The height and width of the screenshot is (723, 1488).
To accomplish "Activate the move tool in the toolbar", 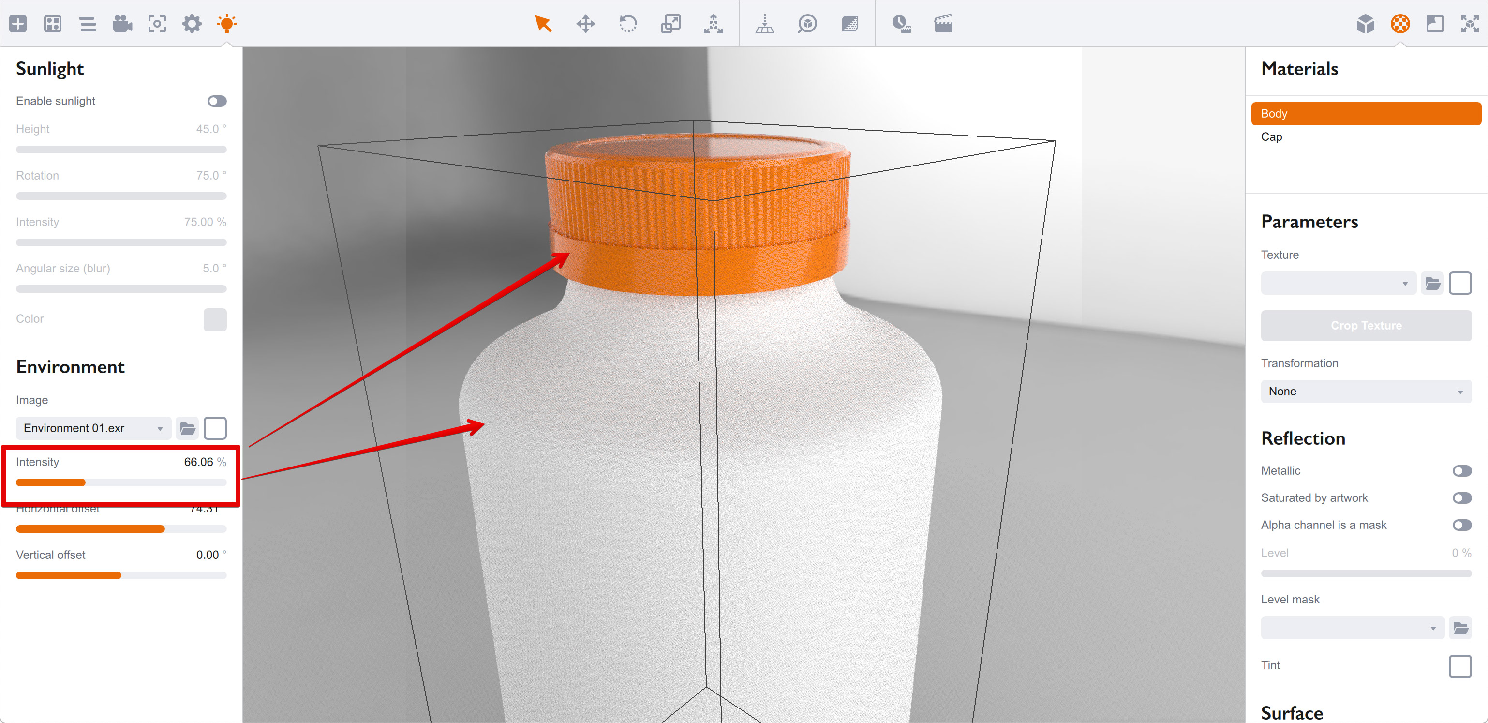I will point(585,24).
